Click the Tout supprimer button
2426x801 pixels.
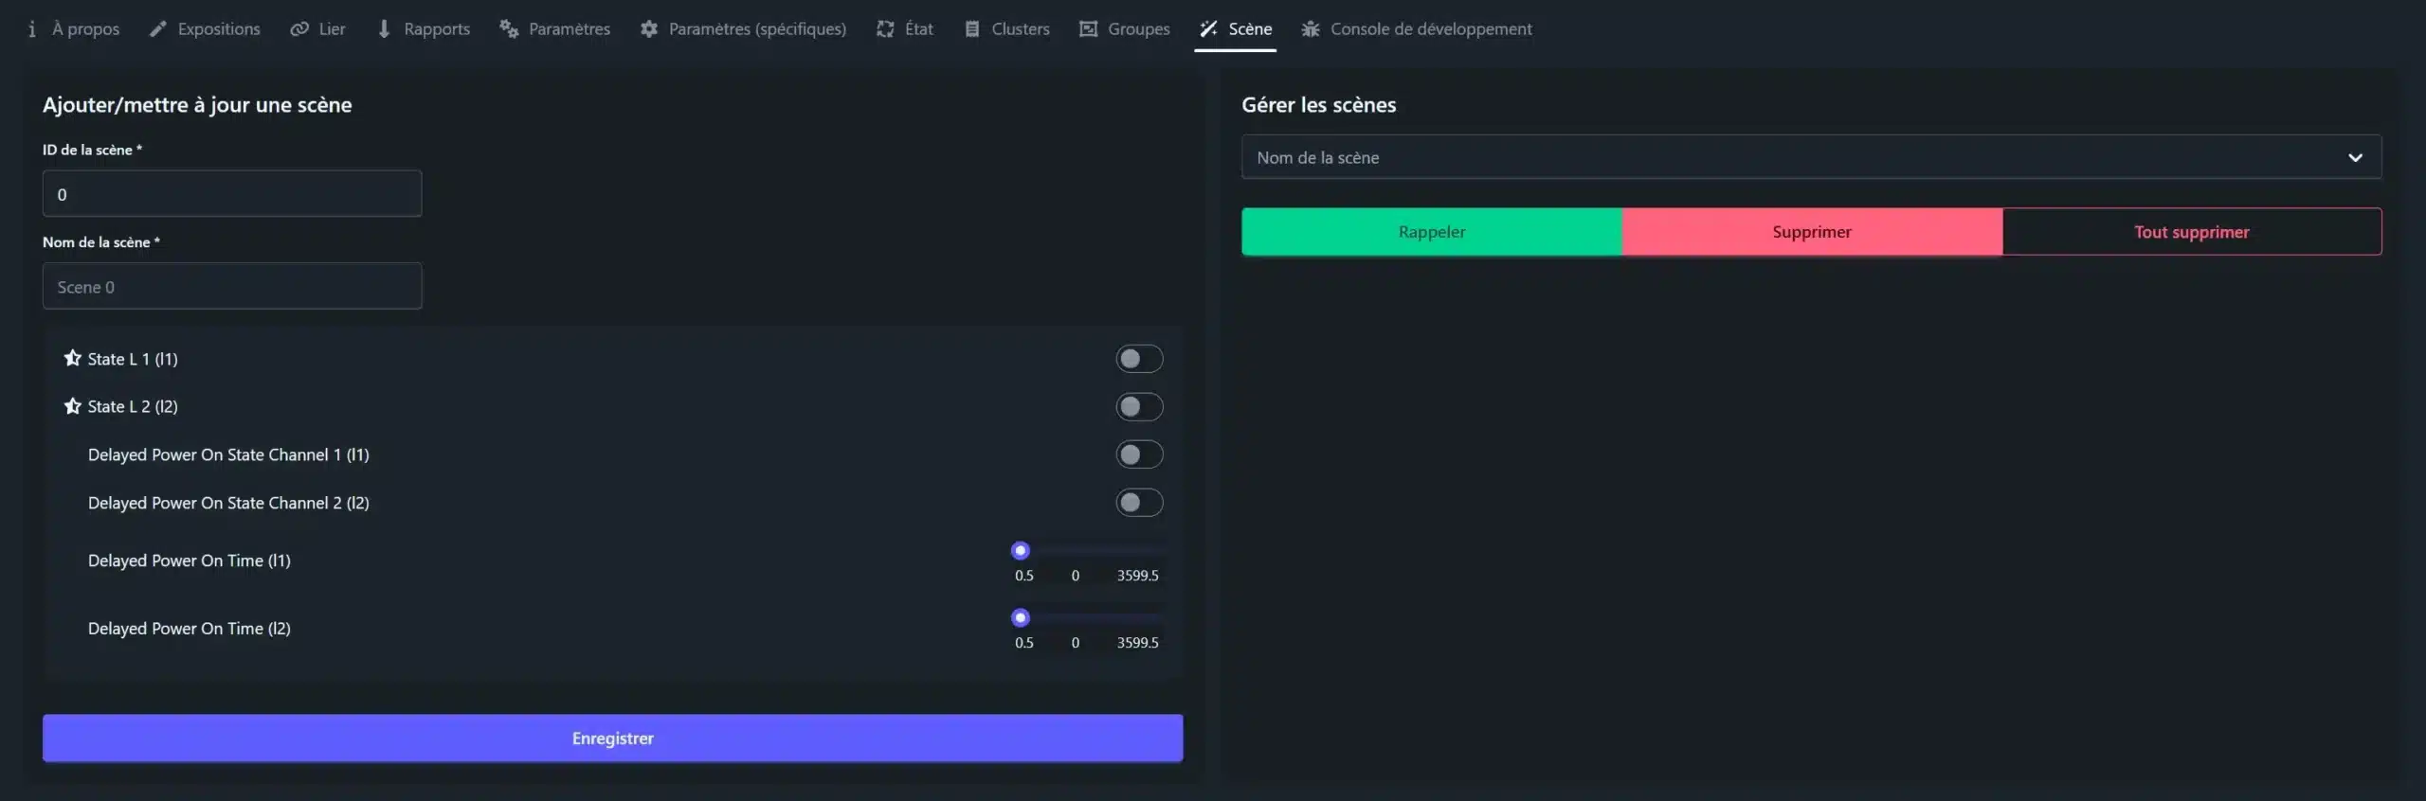click(2191, 232)
